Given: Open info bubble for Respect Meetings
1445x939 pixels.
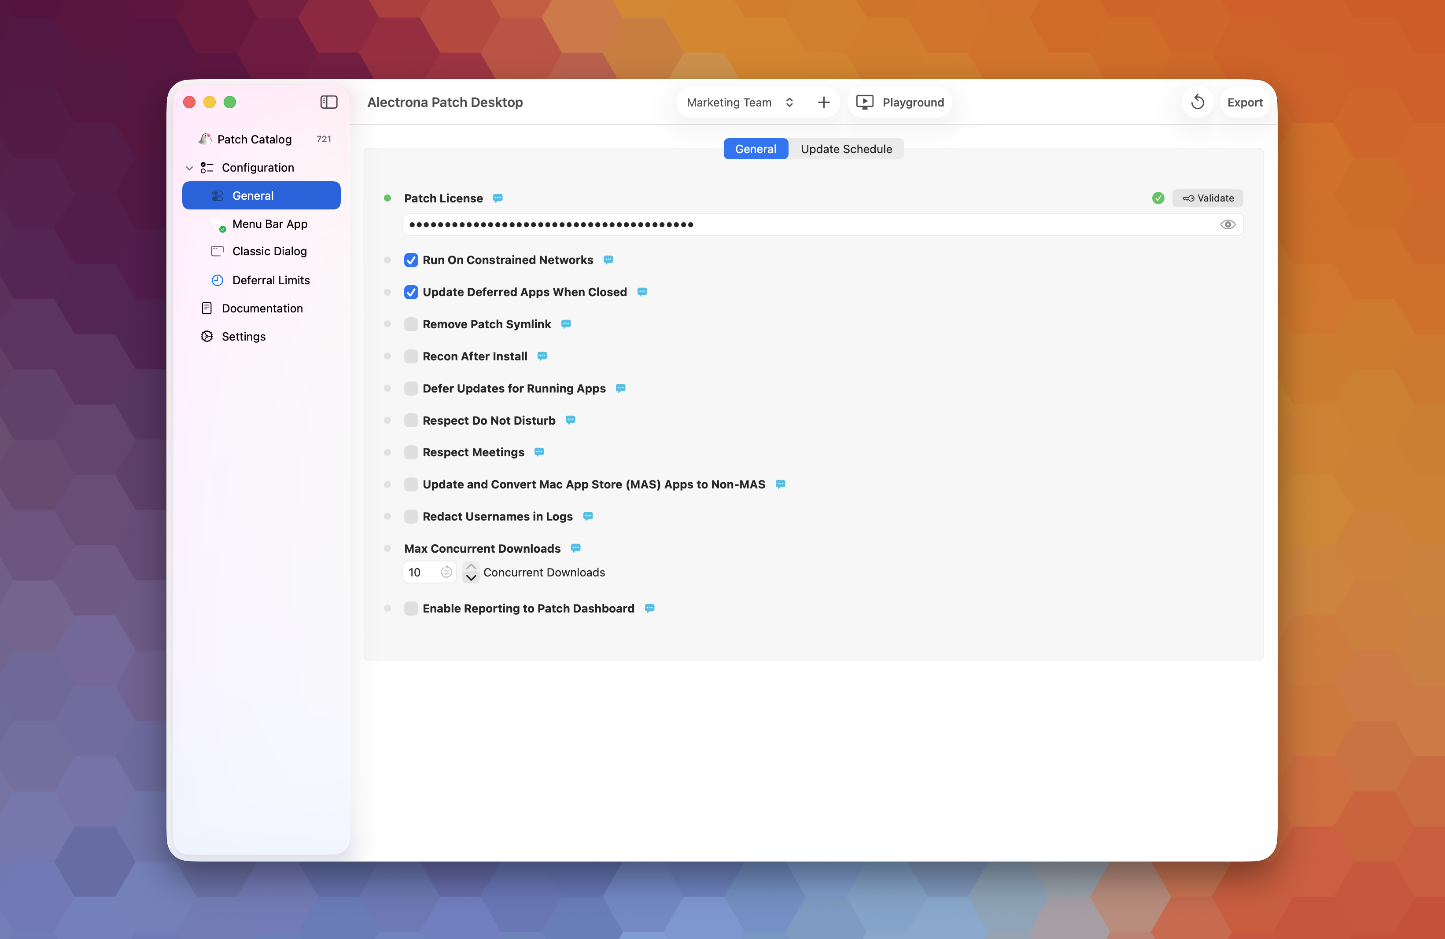Looking at the screenshot, I should (x=539, y=452).
